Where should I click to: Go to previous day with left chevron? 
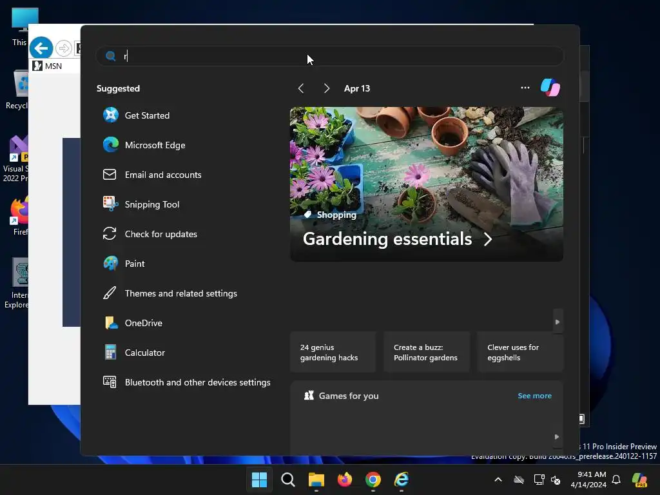pyautogui.click(x=300, y=88)
